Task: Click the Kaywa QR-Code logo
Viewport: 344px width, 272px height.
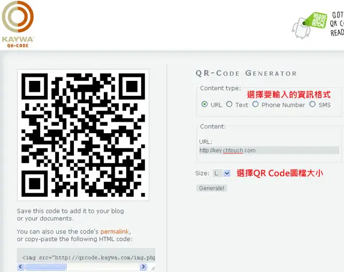Action: click(18, 24)
